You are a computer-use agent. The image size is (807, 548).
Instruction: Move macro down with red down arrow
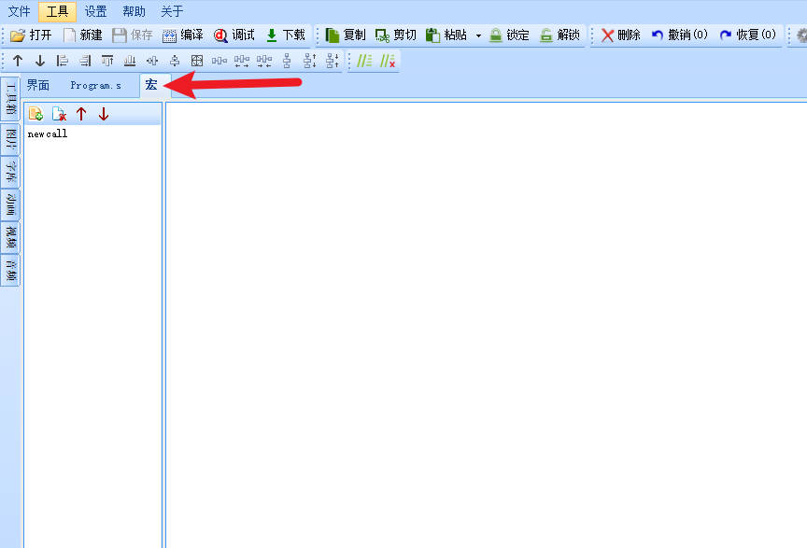coord(104,114)
